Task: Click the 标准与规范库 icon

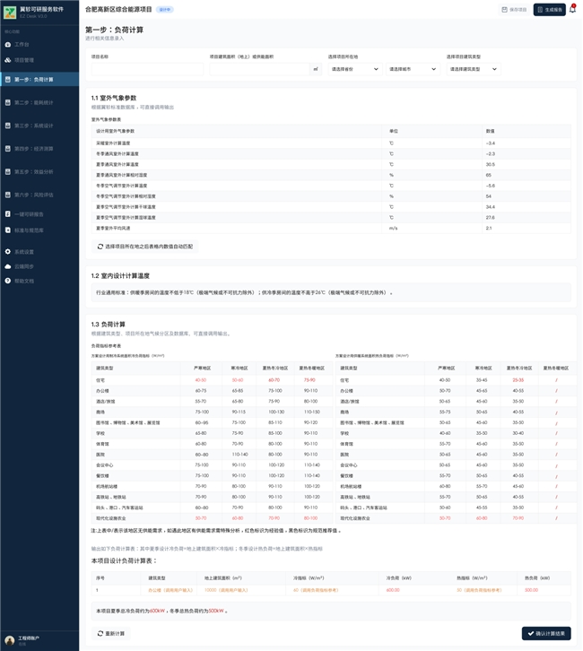Action: coord(8,230)
